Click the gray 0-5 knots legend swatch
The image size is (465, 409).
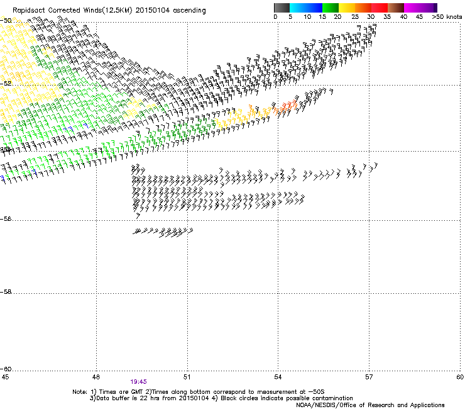[282, 8]
